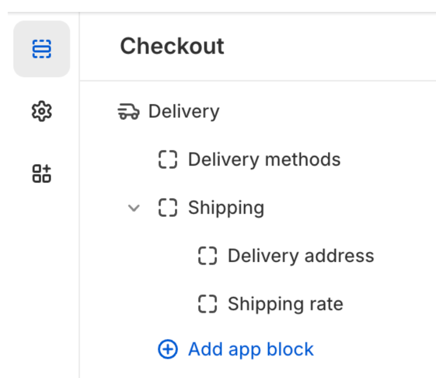The image size is (436, 378).
Task: Click the Delivery truck icon
Action: click(x=128, y=112)
